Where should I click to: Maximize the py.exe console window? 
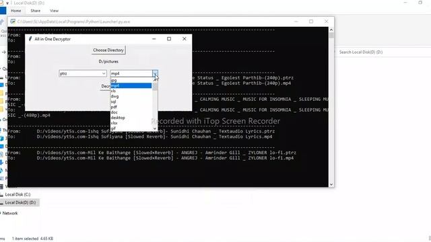pyautogui.click(x=311, y=22)
